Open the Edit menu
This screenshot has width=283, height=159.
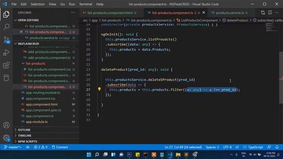(x=23, y=4)
